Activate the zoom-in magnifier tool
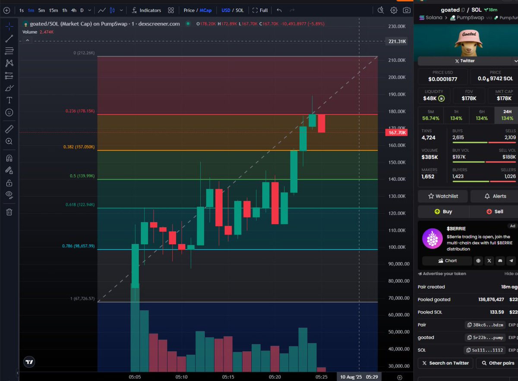 9,141
